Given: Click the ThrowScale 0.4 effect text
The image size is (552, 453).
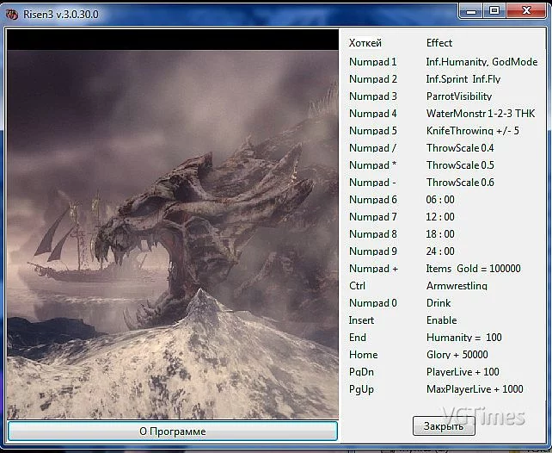Looking at the screenshot, I should [x=460, y=148].
